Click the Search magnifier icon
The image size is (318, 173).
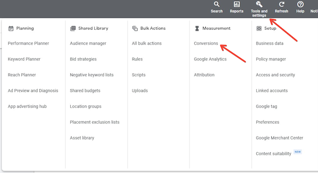(x=216, y=4)
